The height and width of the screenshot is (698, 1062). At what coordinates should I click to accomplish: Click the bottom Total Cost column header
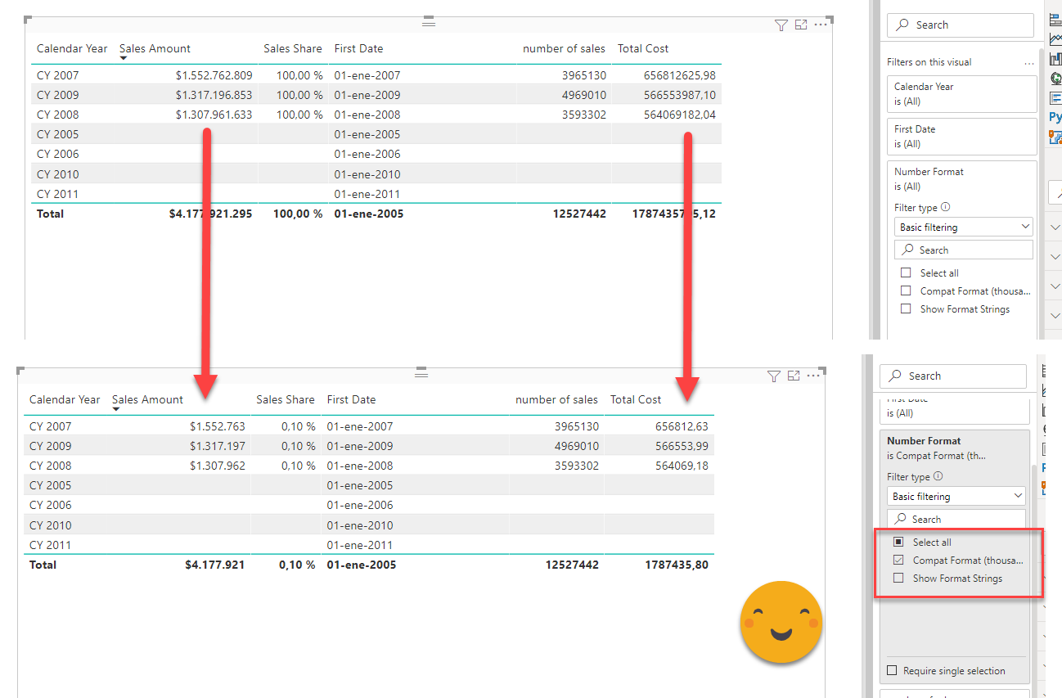click(636, 400)
